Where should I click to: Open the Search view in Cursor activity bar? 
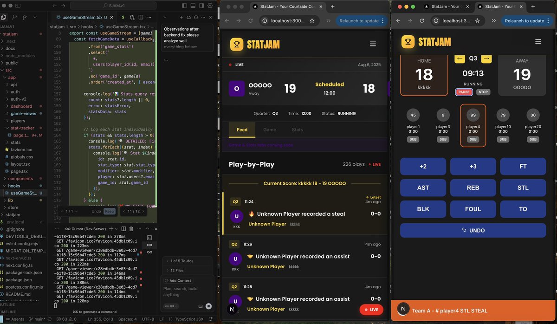[x=14, y=17]
